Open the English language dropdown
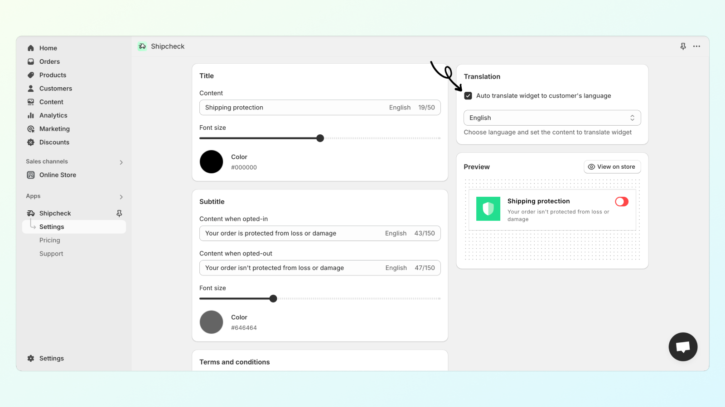The height and width of the screenshot is (407, 725). click(x=552, y=118)
